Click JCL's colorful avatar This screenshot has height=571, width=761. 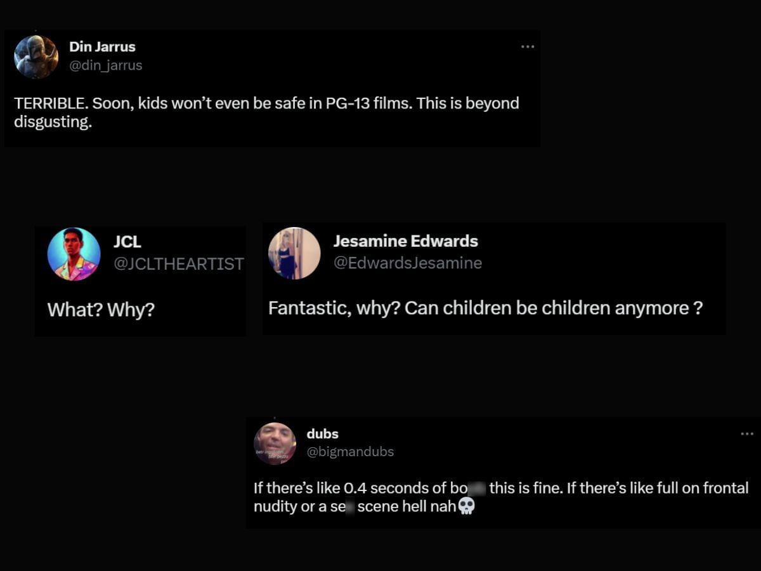click(74, 254)
